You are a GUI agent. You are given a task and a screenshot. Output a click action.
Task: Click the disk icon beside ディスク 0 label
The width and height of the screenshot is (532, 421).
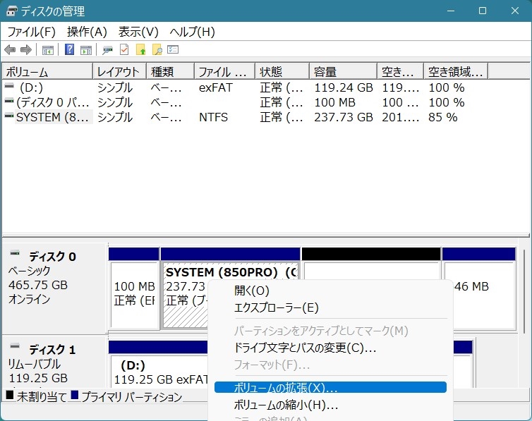pyautogui.click(x=15, y=253)
